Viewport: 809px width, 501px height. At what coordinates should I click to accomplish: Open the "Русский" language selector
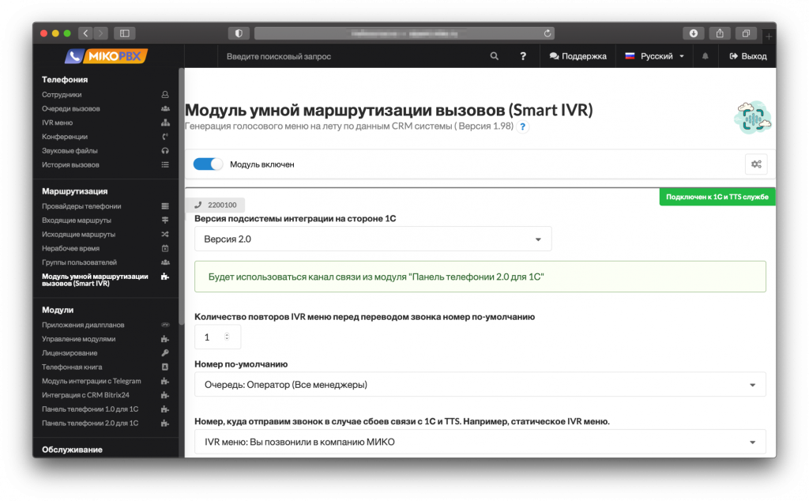(655, 56)
